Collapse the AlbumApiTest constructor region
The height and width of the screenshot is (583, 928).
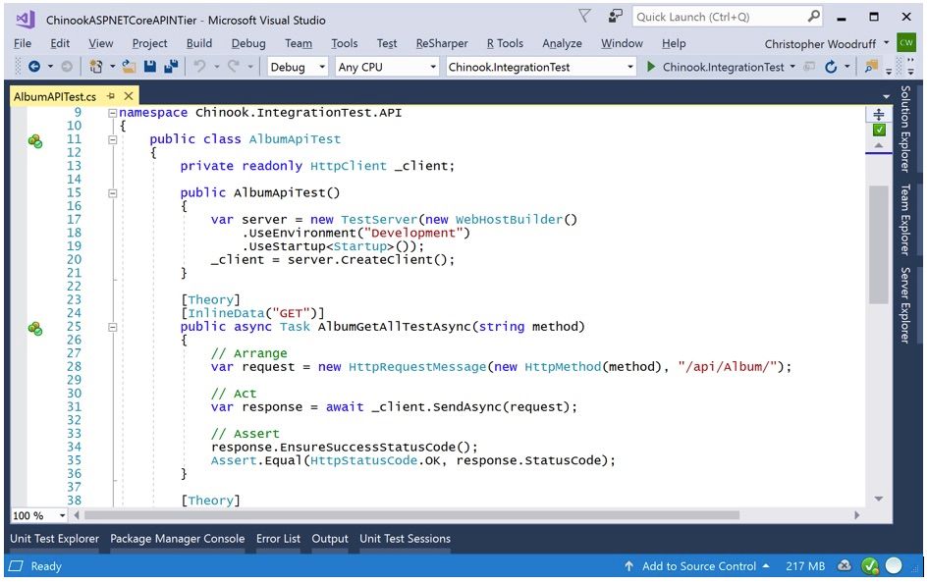coord(113,192)
